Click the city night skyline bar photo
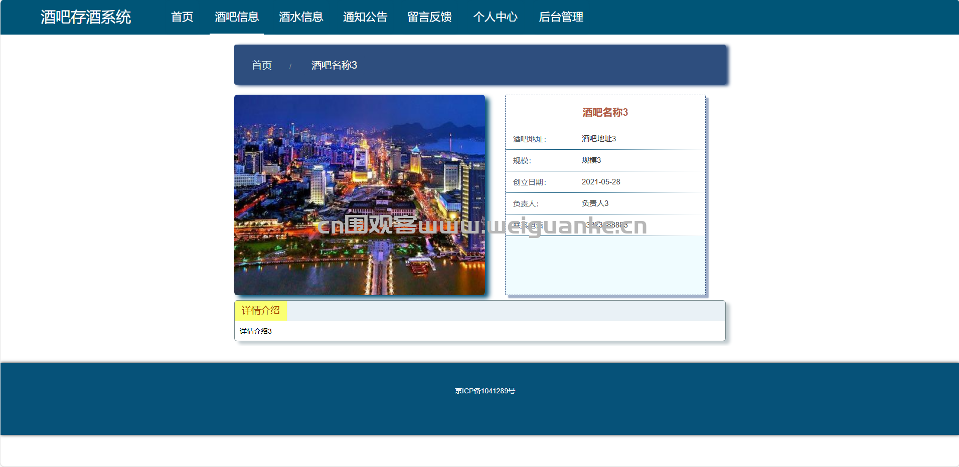Image resolution: width=959 pixels, height=467 pixels. pos(360,195)
